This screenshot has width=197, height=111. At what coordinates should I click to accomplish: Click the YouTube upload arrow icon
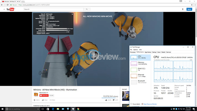[x=182, y=9]
